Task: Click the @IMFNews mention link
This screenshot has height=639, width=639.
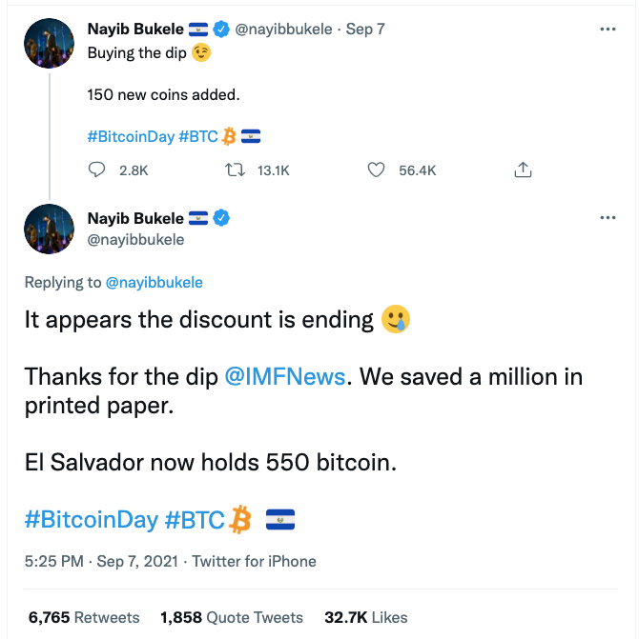Action: coord(285,376)
